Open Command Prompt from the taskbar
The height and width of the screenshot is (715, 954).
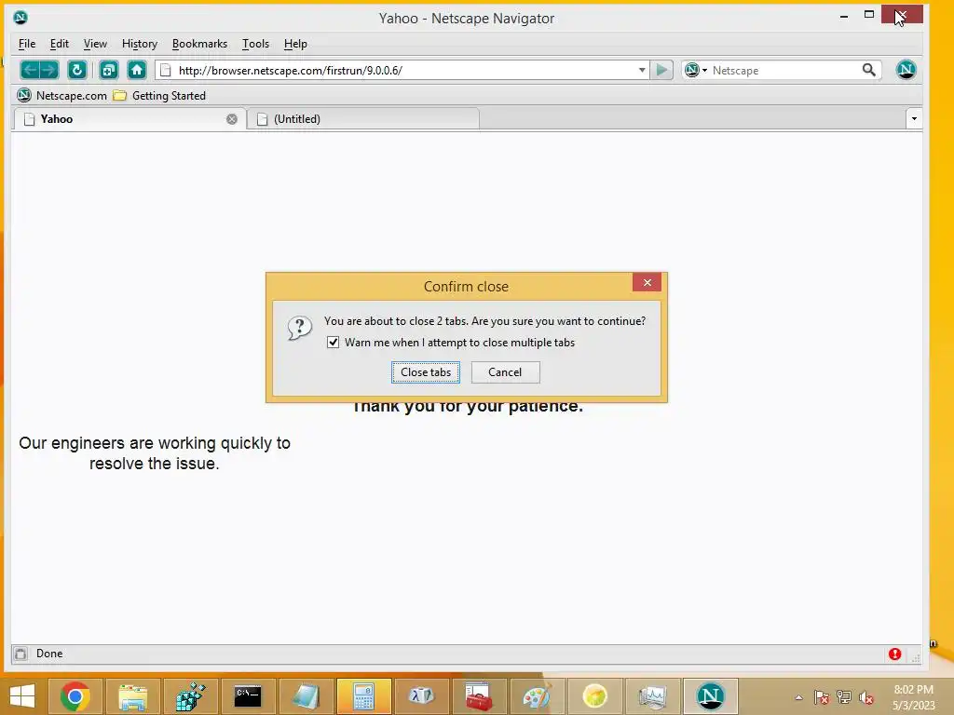248,696
